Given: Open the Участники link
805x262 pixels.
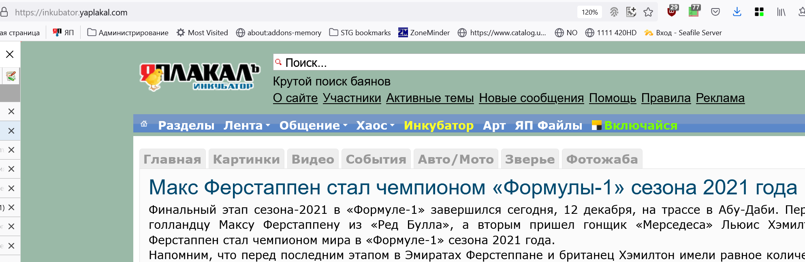Looking at the screenshot, I should 352,98.
